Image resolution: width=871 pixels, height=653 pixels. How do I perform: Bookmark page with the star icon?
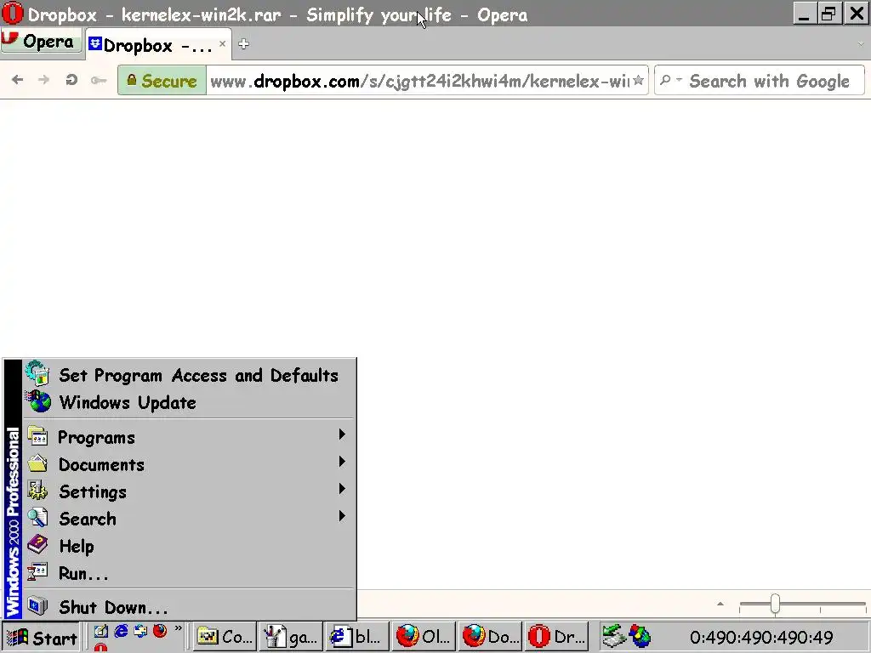coord(639,81)
